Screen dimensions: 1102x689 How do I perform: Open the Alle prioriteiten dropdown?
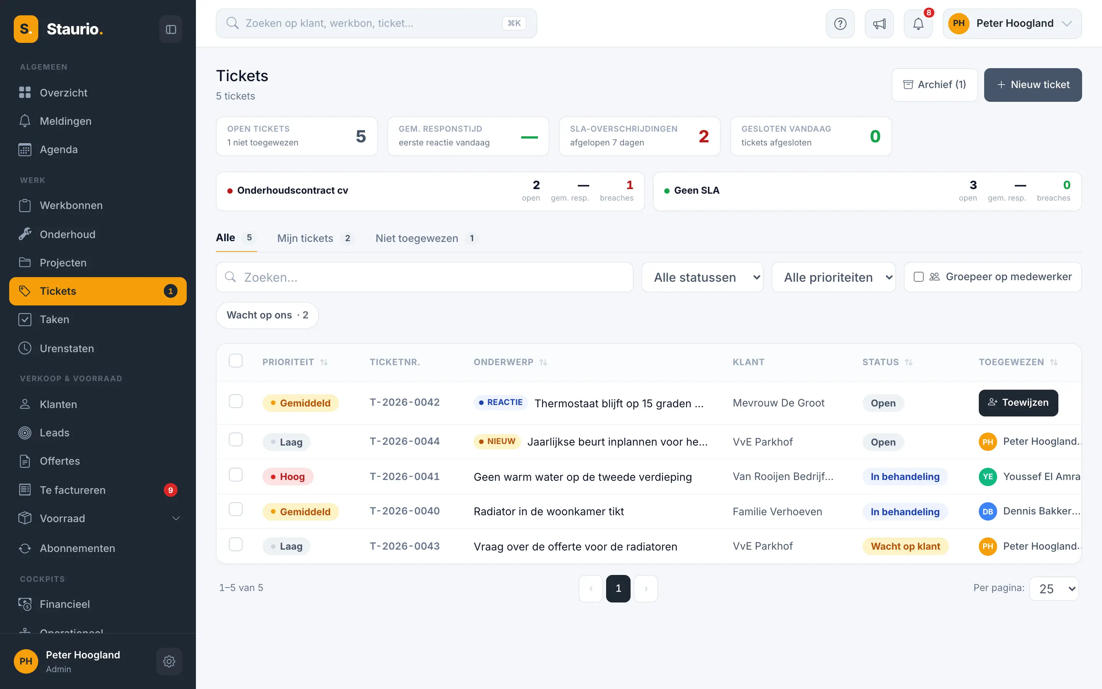coord(833,277)
